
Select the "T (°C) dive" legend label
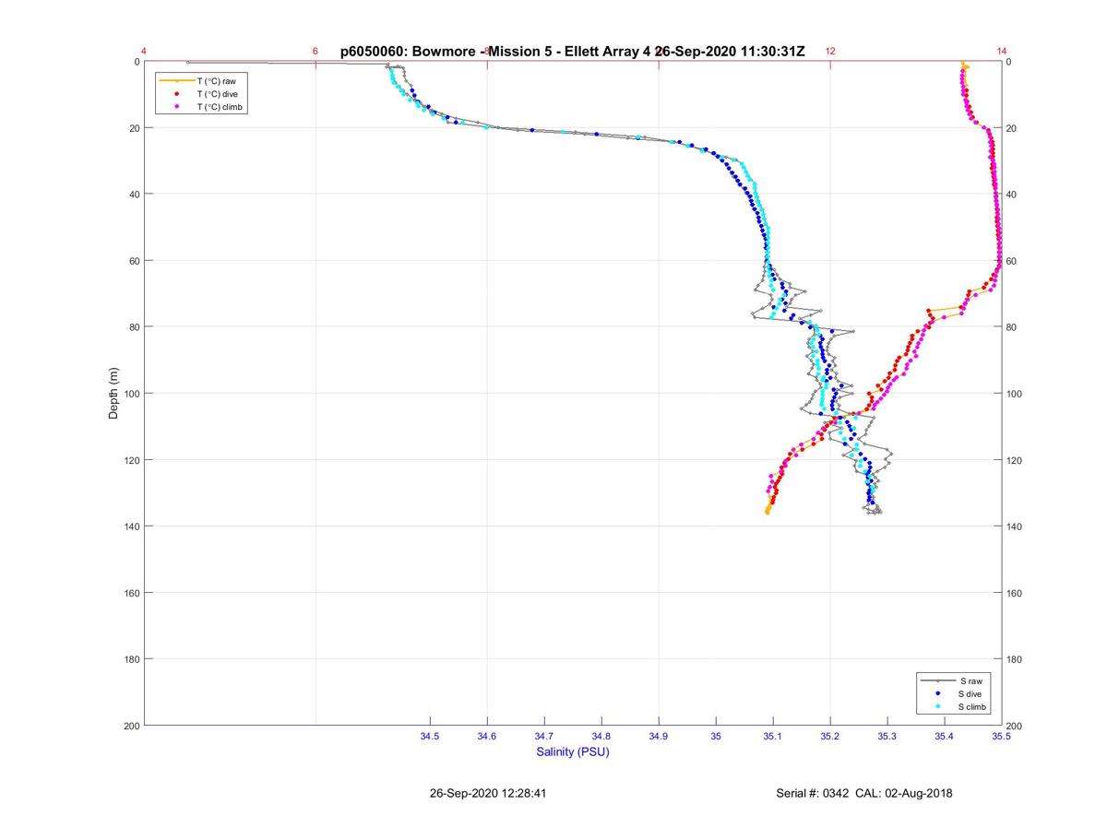(x=218, y=94)
